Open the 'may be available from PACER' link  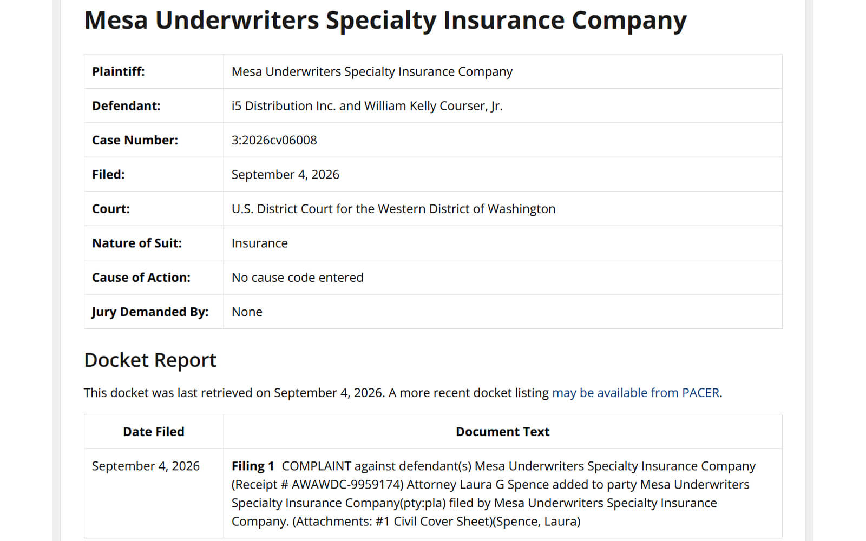pos(635,393)
